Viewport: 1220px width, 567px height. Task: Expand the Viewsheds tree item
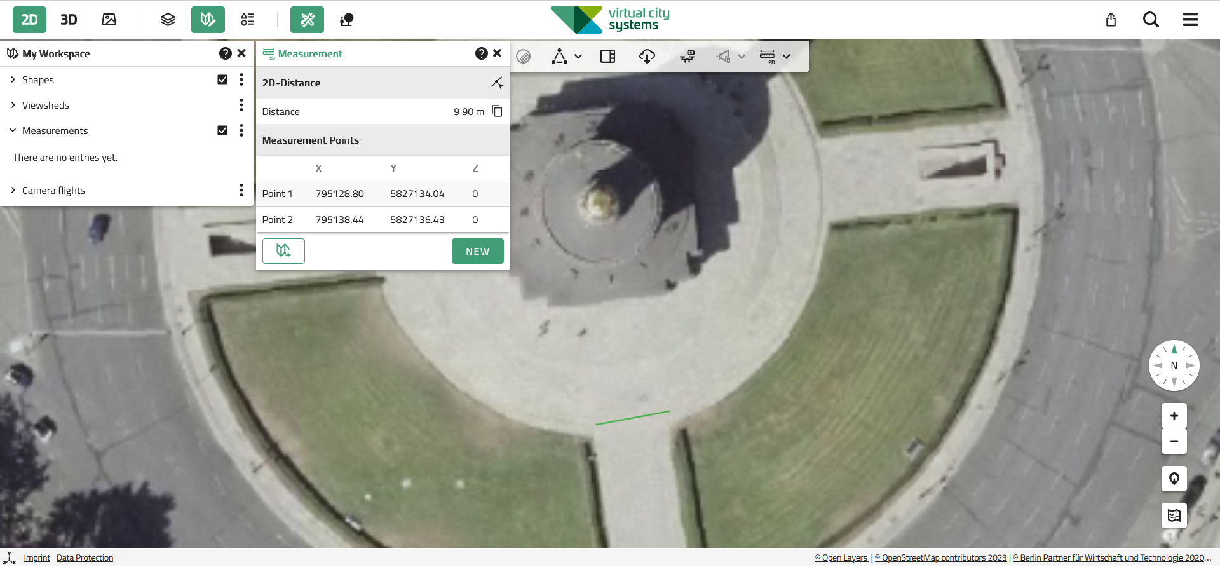click(x=13, y=105)
